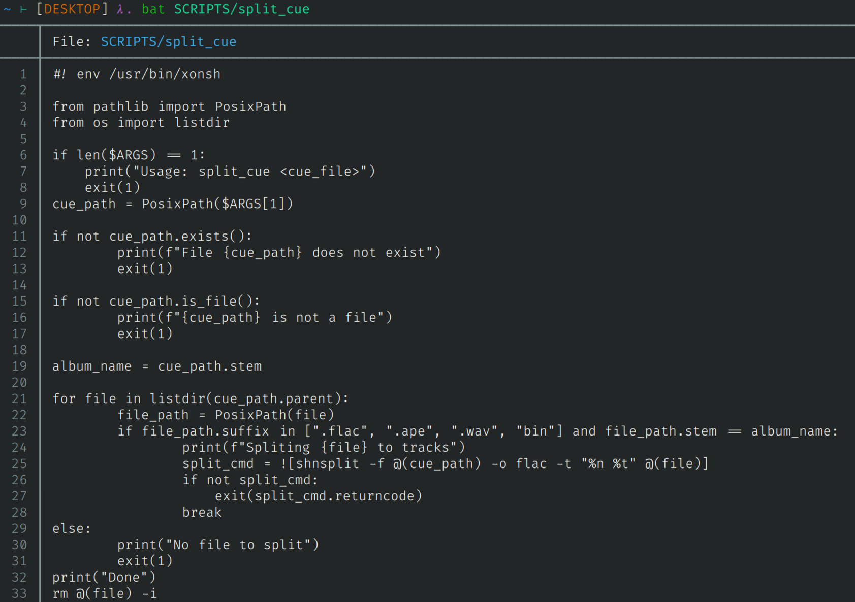Click line number 1 in the gutter
The width and height of the screenshot is (855, 602).
point(23,74)
